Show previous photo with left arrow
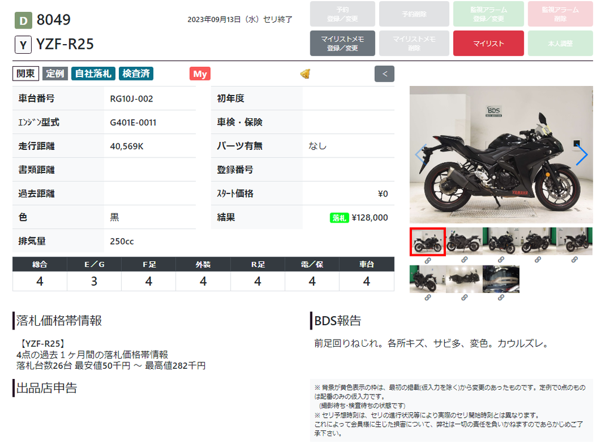Image resolution: width=597 pixels, height=444 pixels. click(x=420, y=154)
